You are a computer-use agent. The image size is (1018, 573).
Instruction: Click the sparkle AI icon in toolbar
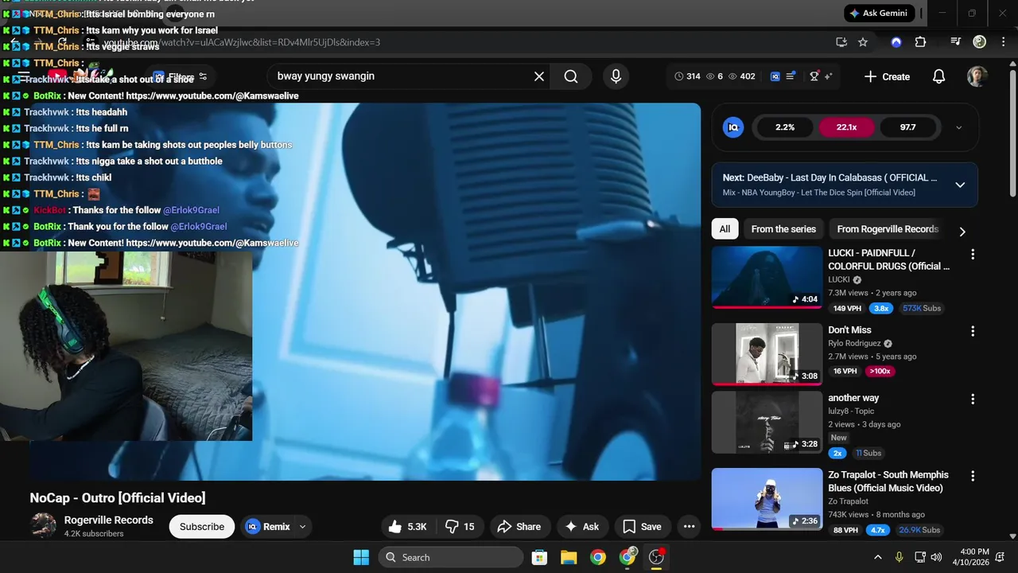click(x=829, y=76)
